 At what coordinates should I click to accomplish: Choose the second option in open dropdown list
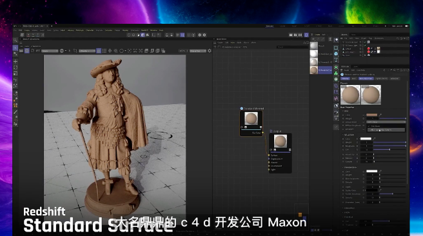[386, 130]
